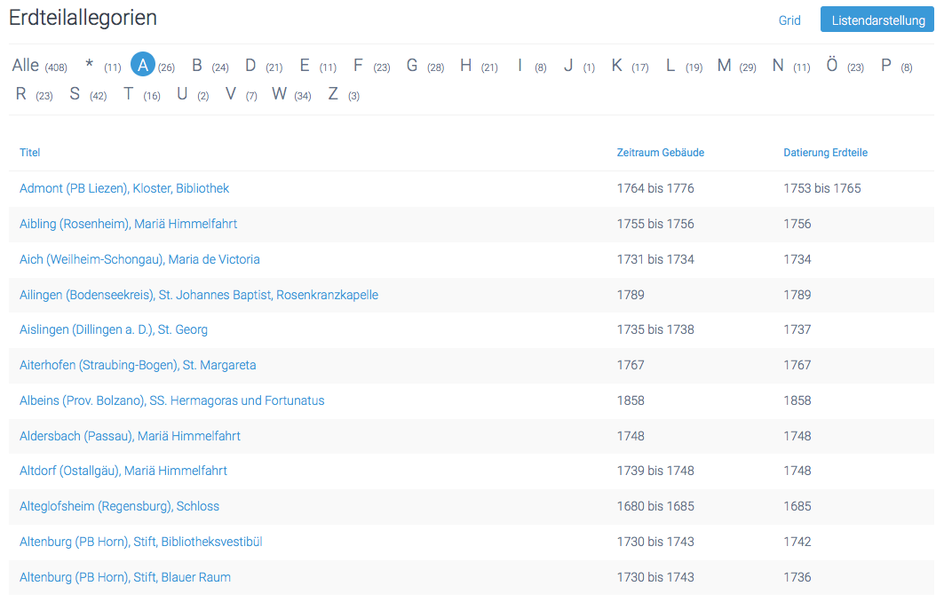Open Ailingen Rosenkranzkapelle entry
Screen dimensions: 952x602
coord(199,295)
